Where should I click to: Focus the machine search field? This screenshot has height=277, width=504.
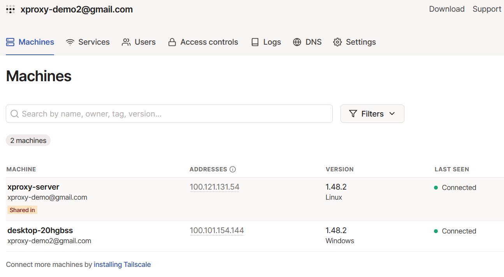(169, 114)
